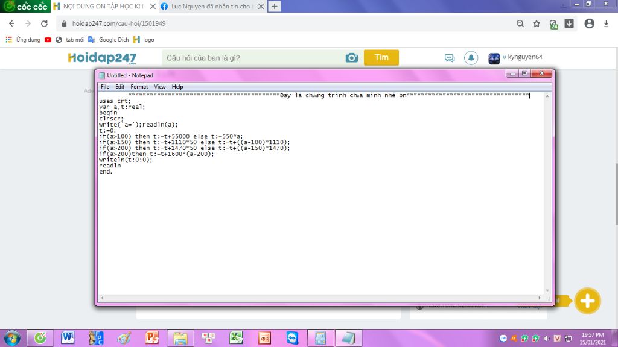Click the 'uses crt;' line in Notepad
Screen dimensions: 618x347
click(115, 101)
